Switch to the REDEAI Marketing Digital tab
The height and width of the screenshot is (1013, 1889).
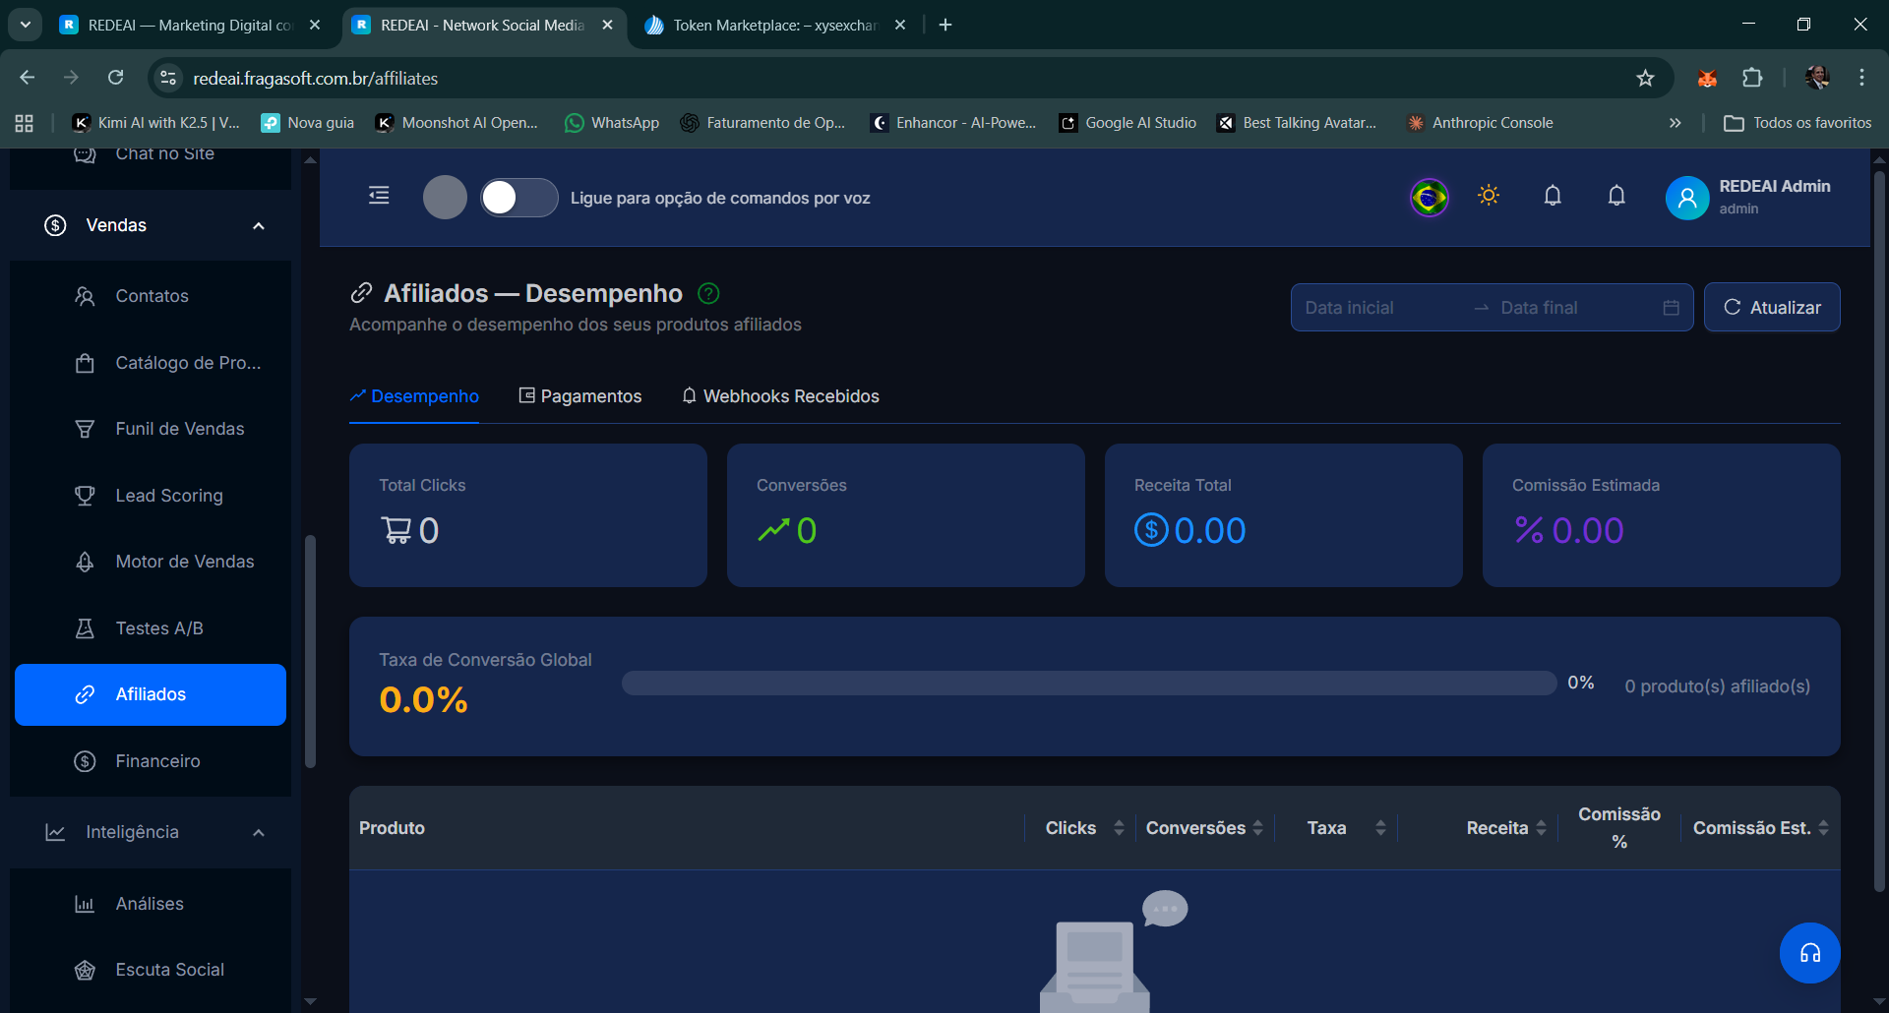click(190, 25)
